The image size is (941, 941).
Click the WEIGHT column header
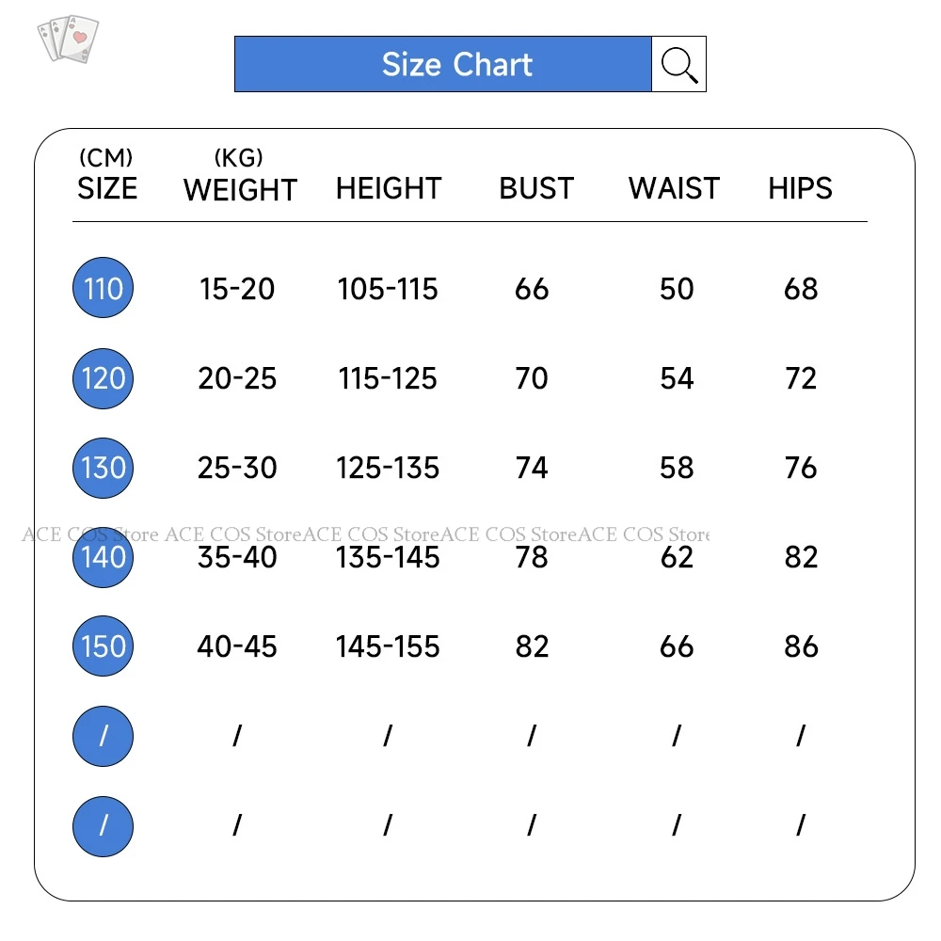coord(240,189)
